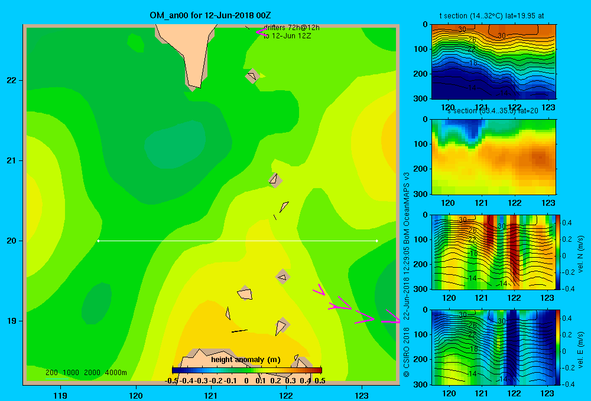Click the height anomaly color bar
Viewport: 591px width, 401px height.
(246, 370)
